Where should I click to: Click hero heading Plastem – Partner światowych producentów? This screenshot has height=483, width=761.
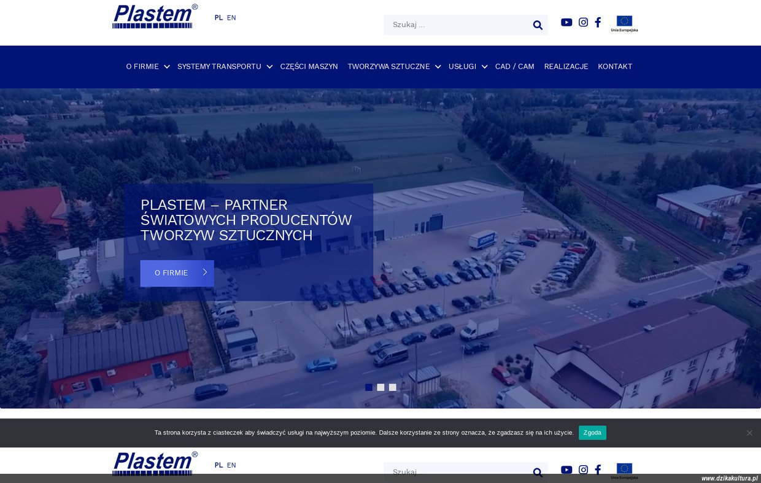click(246, 220)
